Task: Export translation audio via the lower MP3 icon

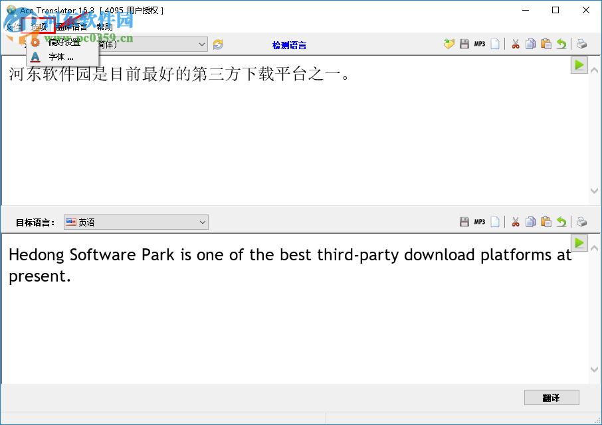Action: click(x=479, y=222)
